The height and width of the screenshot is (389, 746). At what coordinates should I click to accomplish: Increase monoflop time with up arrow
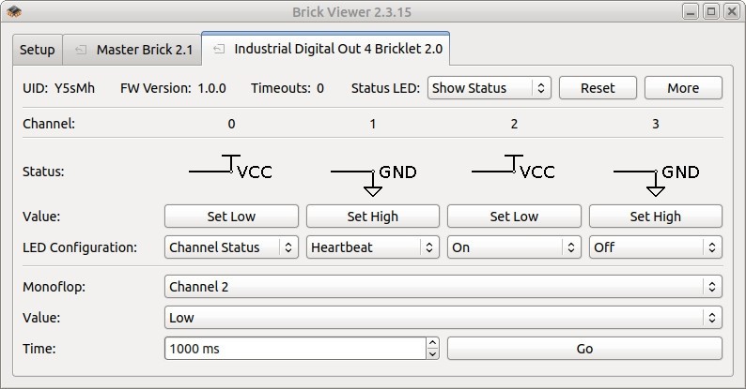click(432, 343)
